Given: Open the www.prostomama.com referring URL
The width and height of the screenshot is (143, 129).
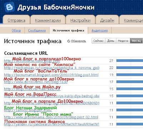Looking at the screenshot, I should tap(51, 117).
